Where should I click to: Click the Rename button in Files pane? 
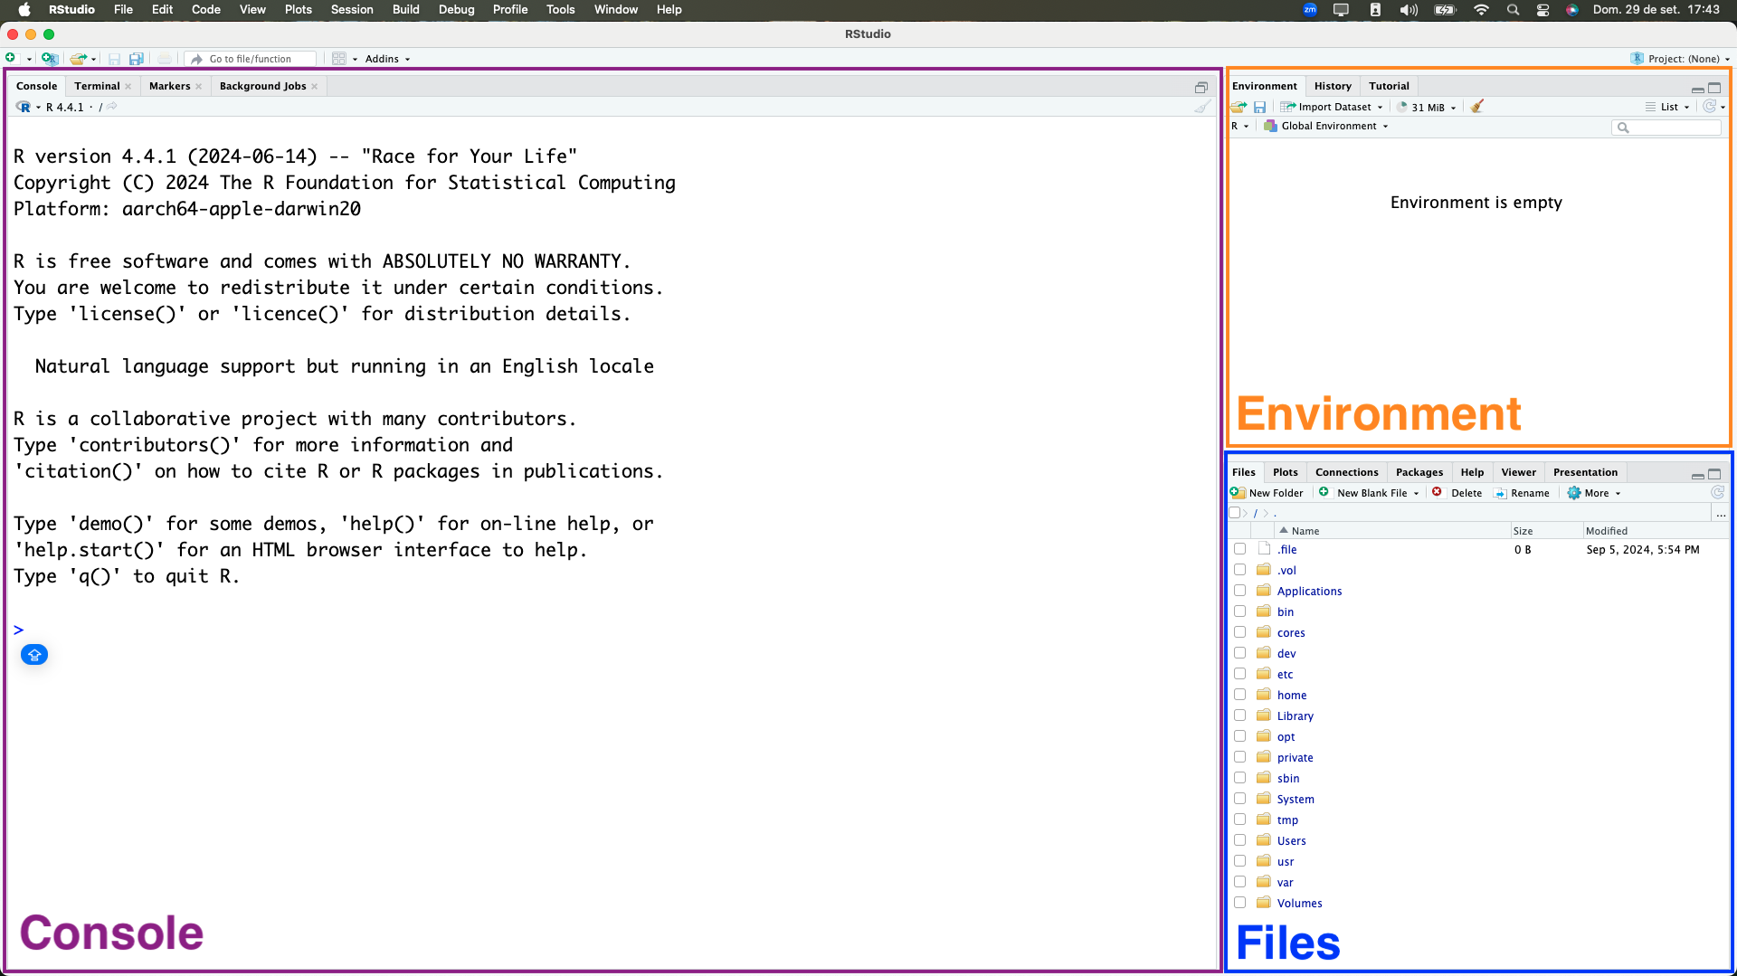1522,493
